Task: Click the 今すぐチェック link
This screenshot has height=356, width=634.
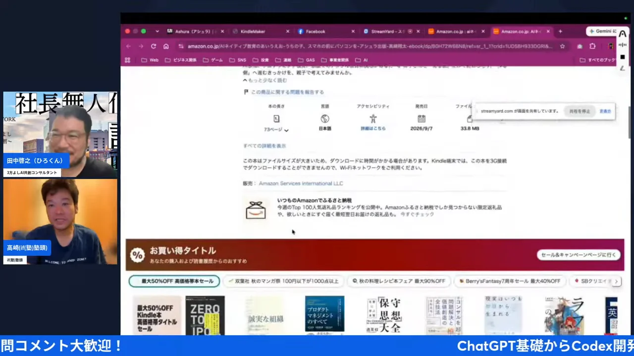Action: pos(417,214)
